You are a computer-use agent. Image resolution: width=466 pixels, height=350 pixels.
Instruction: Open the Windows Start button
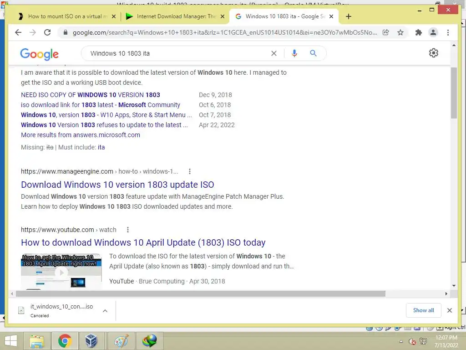[11, 341]
